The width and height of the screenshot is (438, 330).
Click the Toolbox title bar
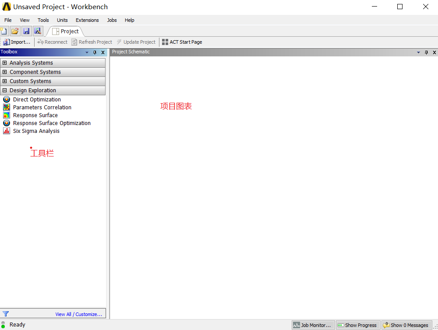tap(53, 52)
